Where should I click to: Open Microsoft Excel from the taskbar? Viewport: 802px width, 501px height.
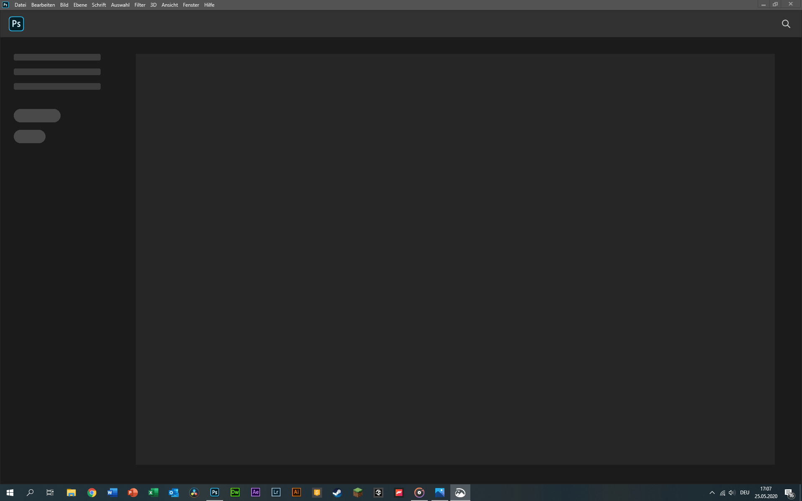pyautogui.click(x=153, y=493)
